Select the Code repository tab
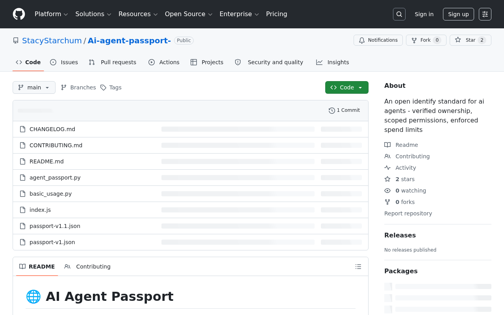 point(28,62)
